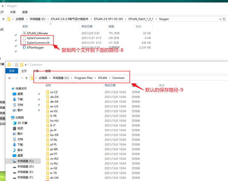Expand chevron after EPLAN_Patch_1_0_1 in Keygen path
Image resolution: width=228 pixels, height=181 pixels.
pyautogui.click(x=156, y=19)
